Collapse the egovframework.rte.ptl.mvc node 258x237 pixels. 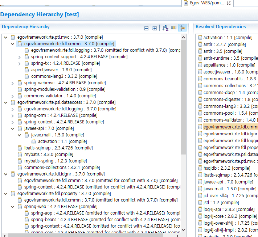(x=5, y=37)
